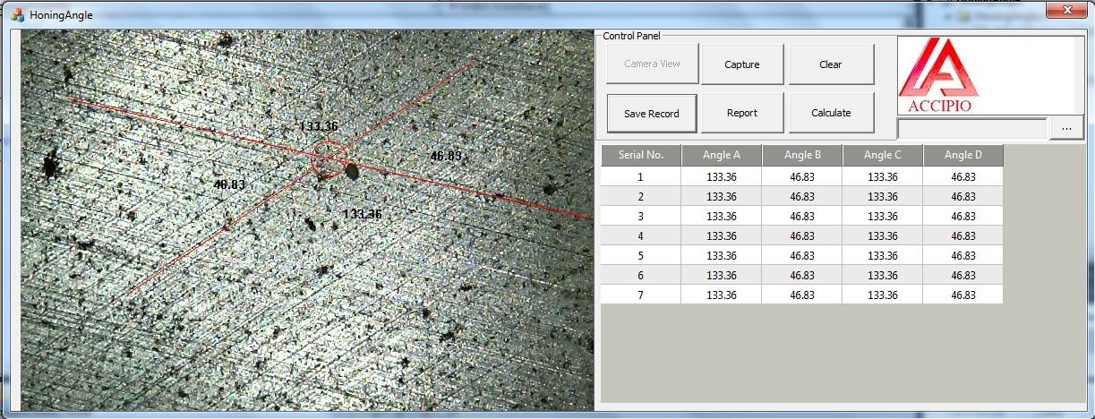Click the Capture button
This screenshot has width=1095, height=419.
coord(741,64)
